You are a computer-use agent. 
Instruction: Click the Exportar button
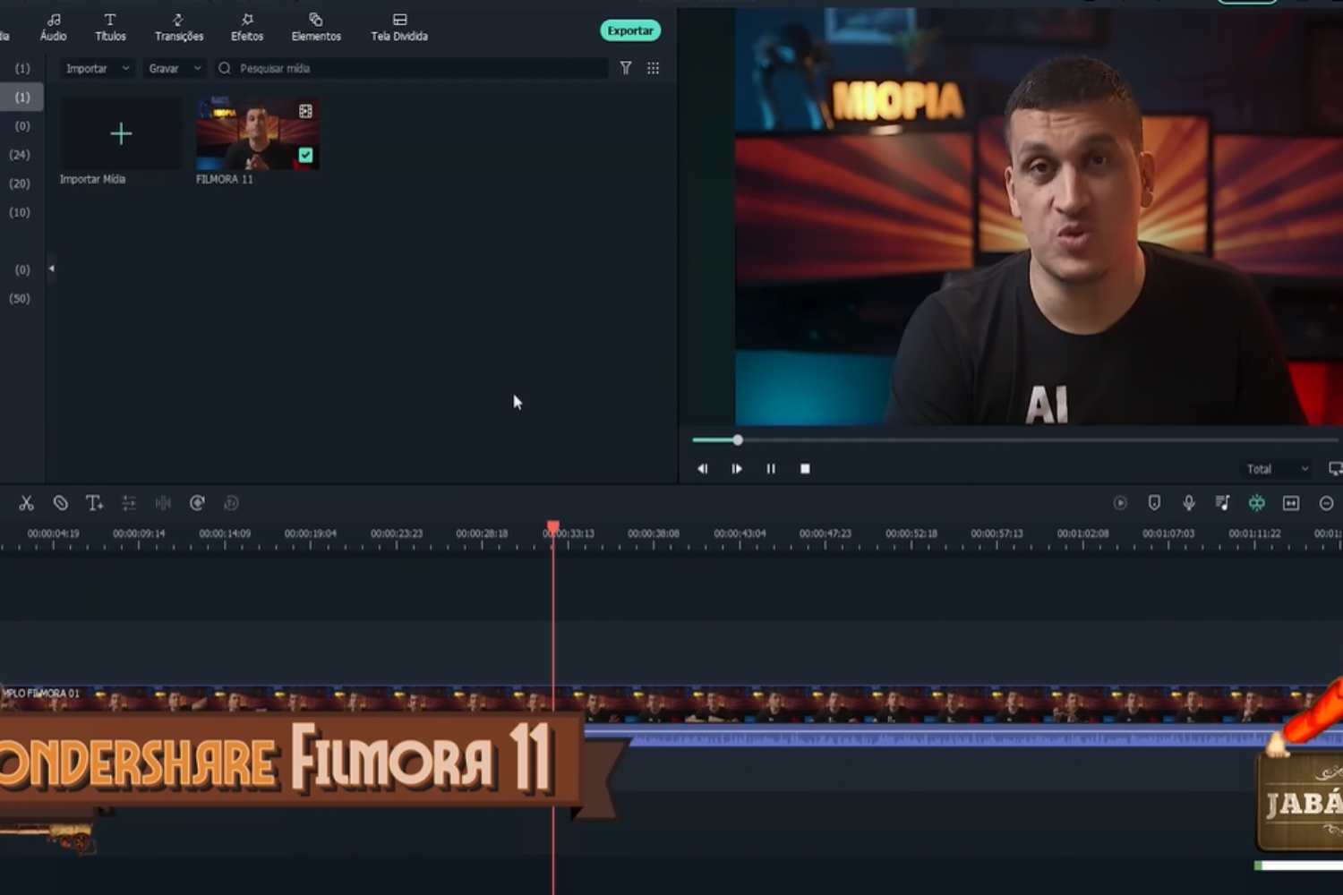coord(629,30)
